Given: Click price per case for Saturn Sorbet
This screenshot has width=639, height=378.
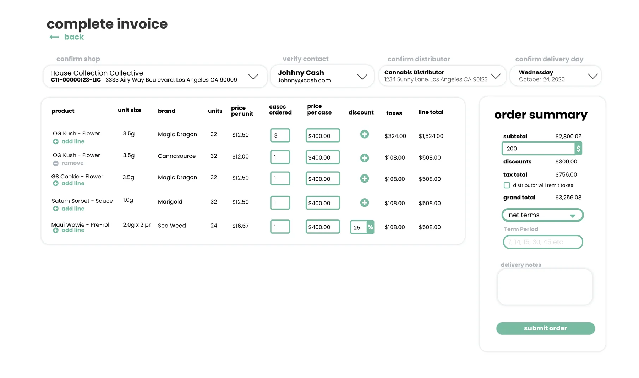Looking at the screenshot, I should (323, 203).
